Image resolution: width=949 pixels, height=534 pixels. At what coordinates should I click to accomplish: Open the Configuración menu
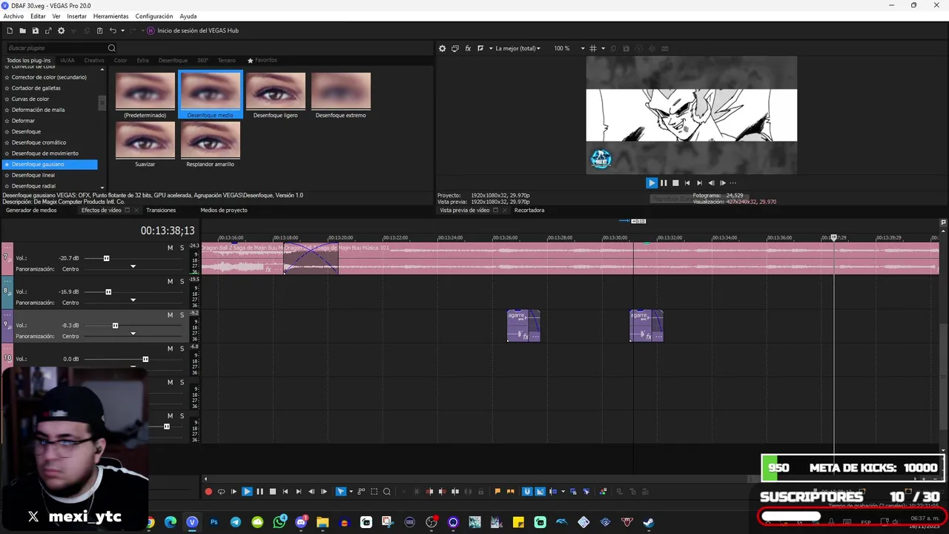pyautogui.click(x=154, y=16)
